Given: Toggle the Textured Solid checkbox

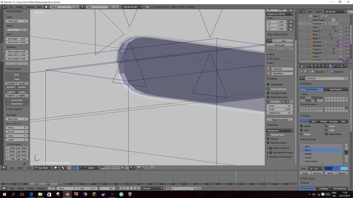Looking at the screenshot, I should click(268, 134).
